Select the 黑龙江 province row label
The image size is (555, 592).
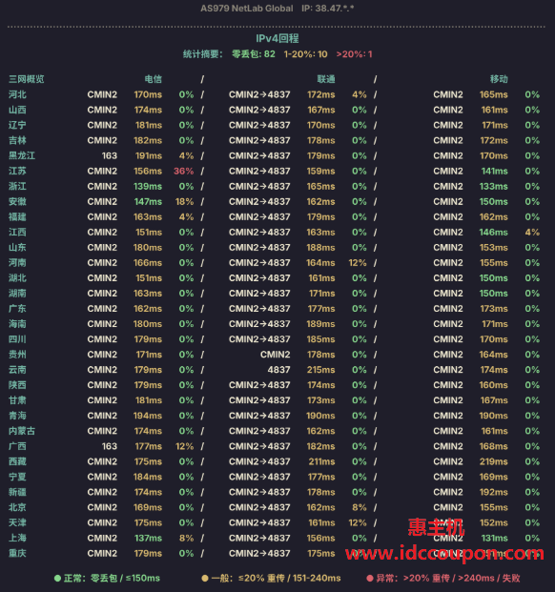click(x=22, y=155)
